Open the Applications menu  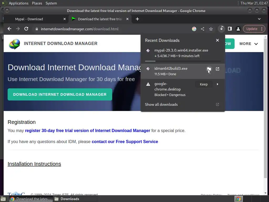pos(19,3)
